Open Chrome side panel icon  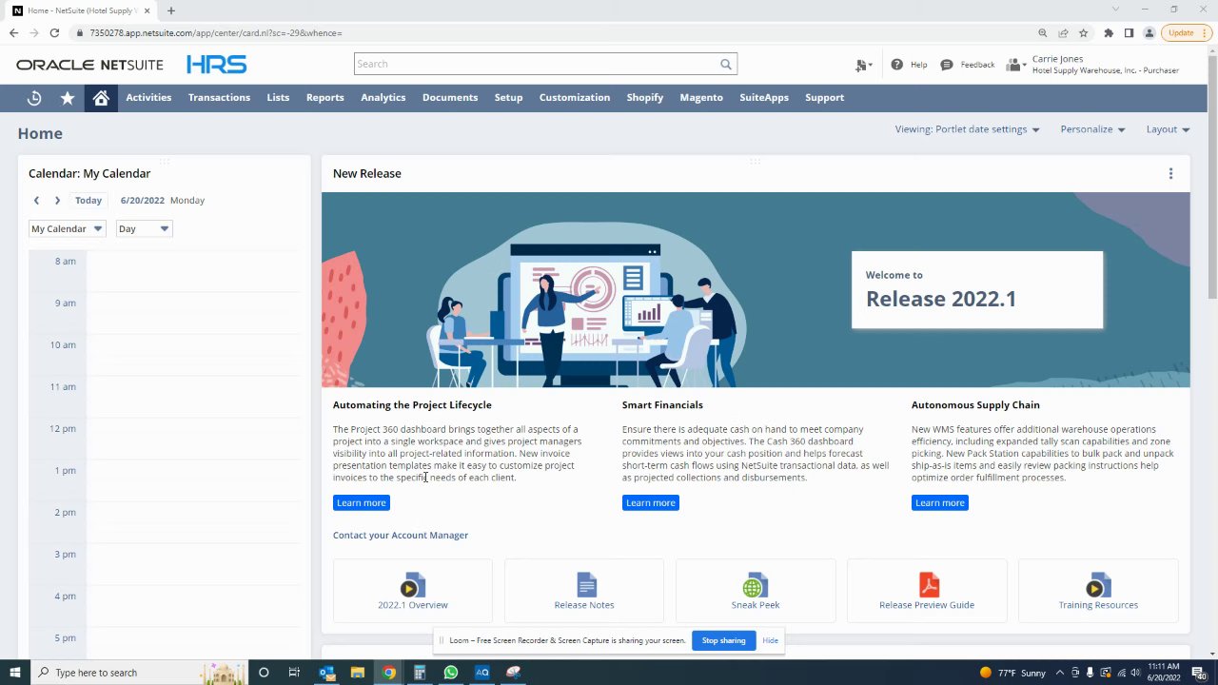coord(1129,33)
